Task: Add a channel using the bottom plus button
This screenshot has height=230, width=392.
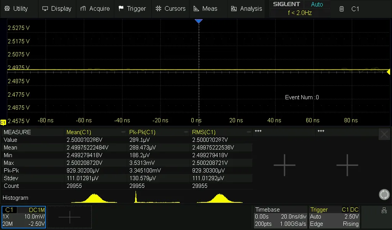Action: coord(70,217)
